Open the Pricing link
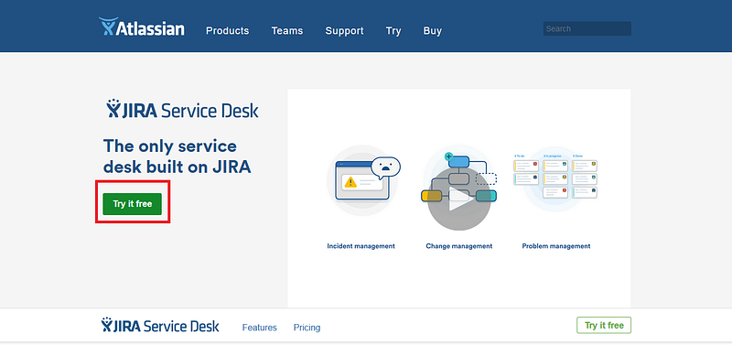Screen dimensions: 732x345 [307, 328]
